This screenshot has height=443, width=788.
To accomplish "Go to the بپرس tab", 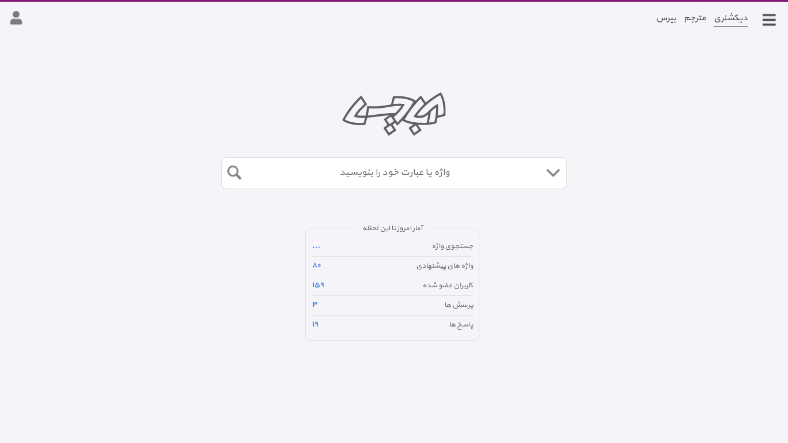I will coord(666,18).
